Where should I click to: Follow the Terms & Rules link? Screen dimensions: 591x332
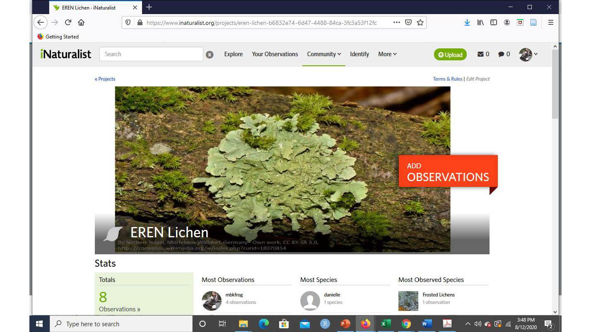point(447,79)
